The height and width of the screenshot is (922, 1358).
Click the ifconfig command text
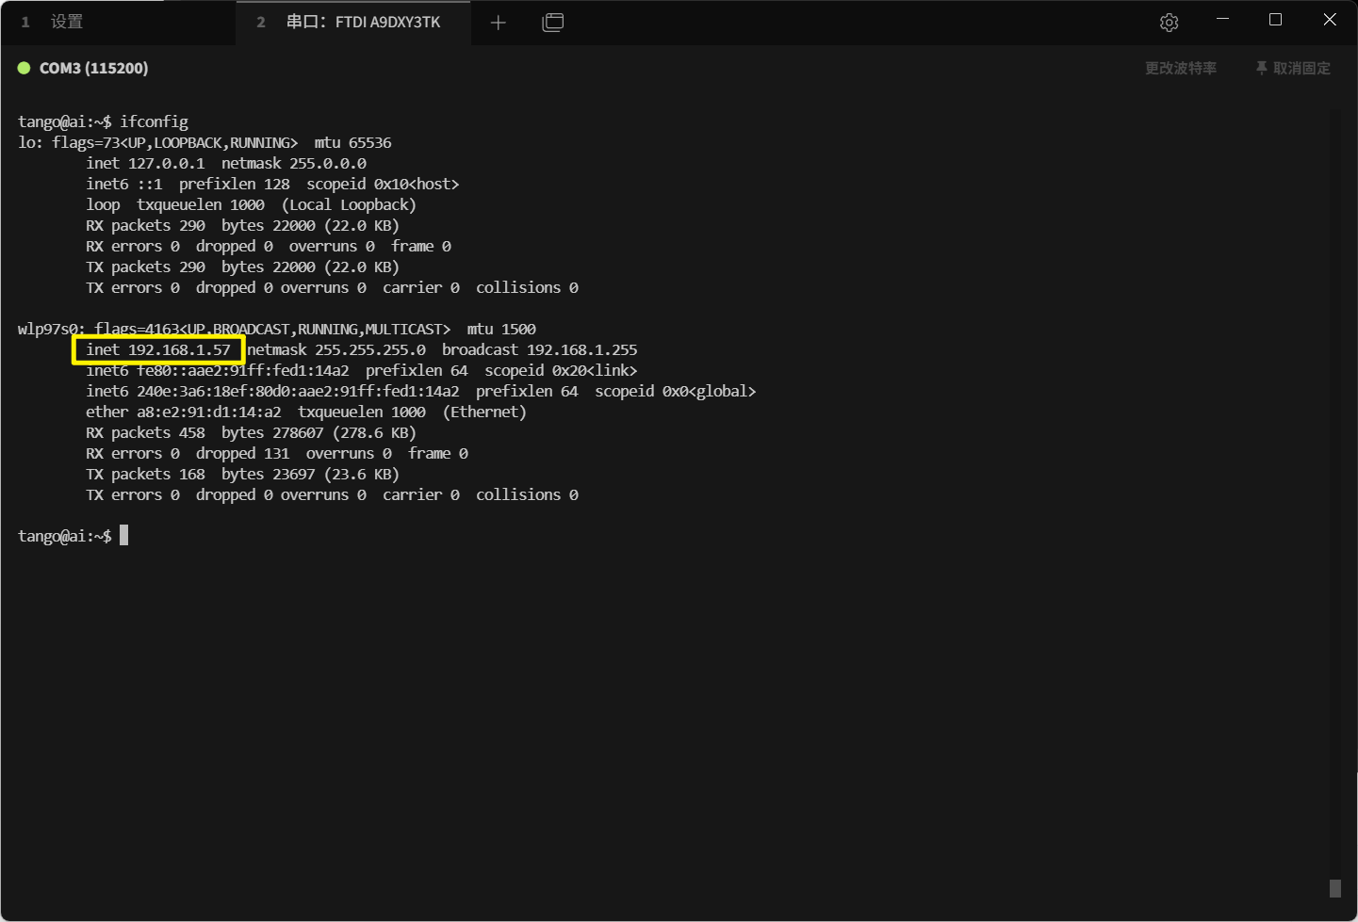[154, 121]
